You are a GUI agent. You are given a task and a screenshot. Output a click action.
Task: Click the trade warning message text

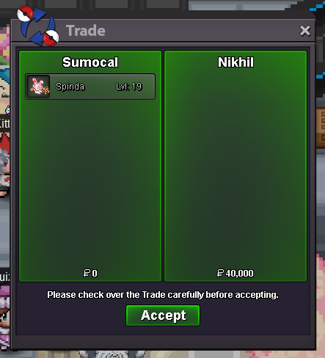163,295
